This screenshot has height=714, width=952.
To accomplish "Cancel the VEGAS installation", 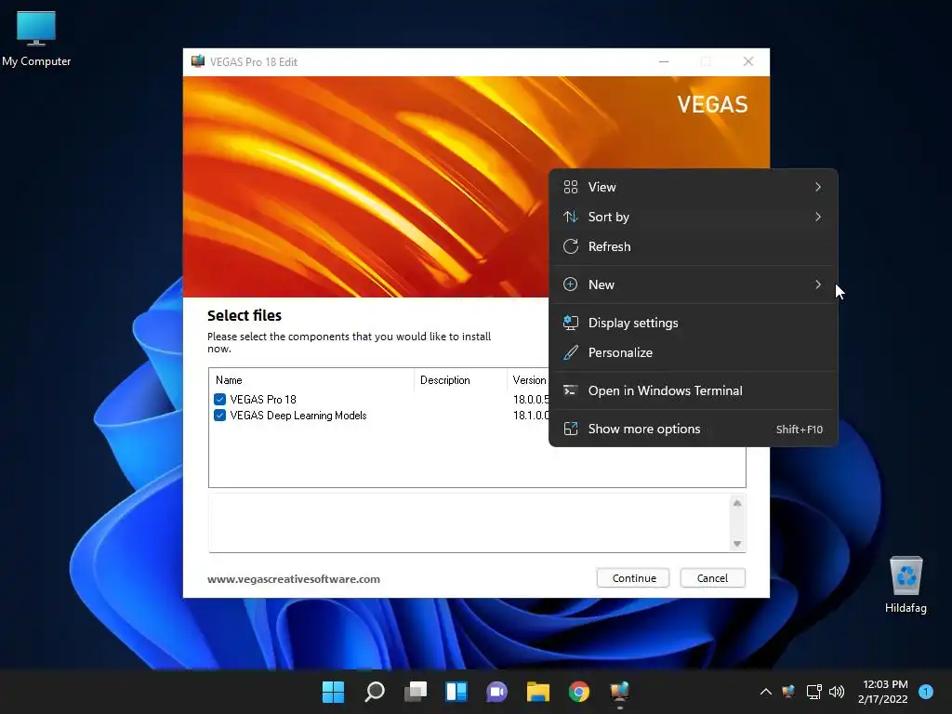I will [x=713, y=578].
